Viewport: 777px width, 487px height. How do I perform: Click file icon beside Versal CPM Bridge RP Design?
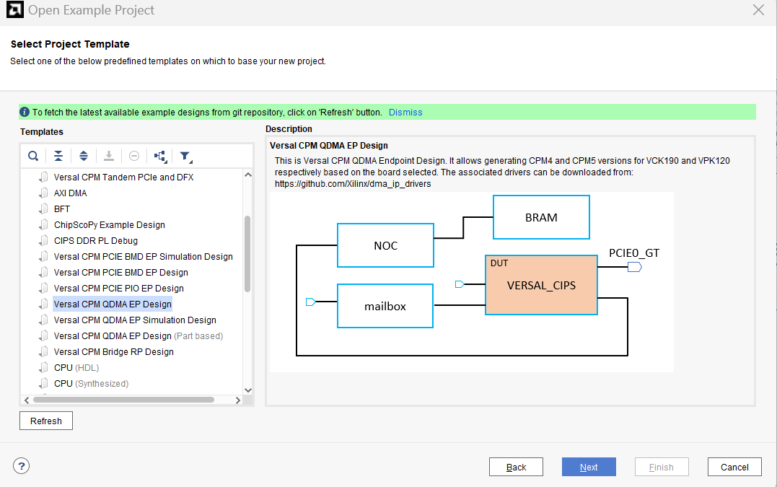[x=43, y=352]
